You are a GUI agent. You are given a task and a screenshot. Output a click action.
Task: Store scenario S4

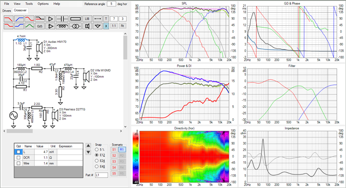114,167
